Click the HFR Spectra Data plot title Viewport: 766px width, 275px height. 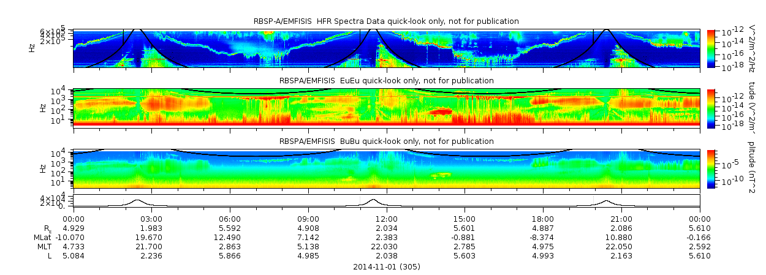tap(386, 21)
